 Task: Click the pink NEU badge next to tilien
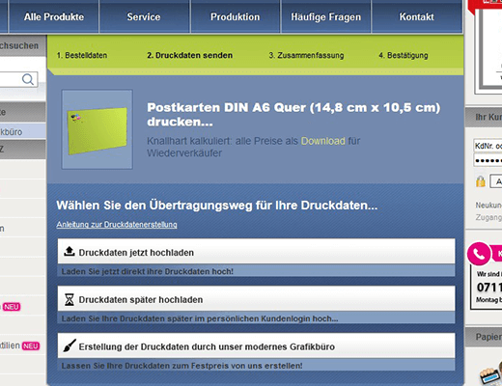[x=31, y=346]
